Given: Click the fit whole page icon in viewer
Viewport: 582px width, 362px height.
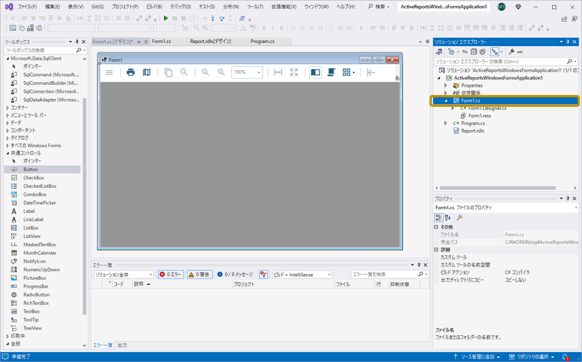Looking at the screenshot, I should pyautogui.click(x=294, y=72).
